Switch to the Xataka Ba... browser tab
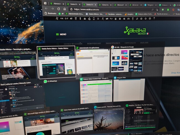This screenshot has height=135, width=180. (x=74, y=4)
